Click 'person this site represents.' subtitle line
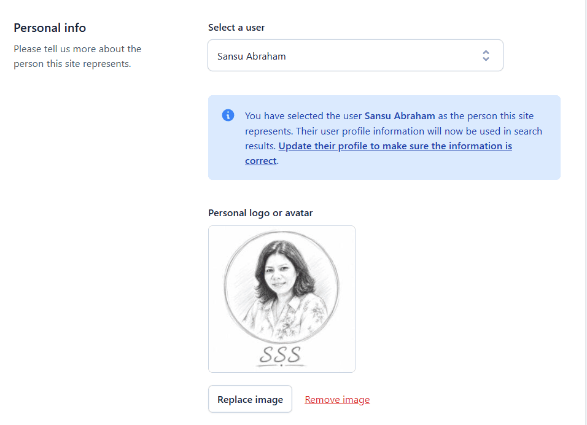 point(72,64)
